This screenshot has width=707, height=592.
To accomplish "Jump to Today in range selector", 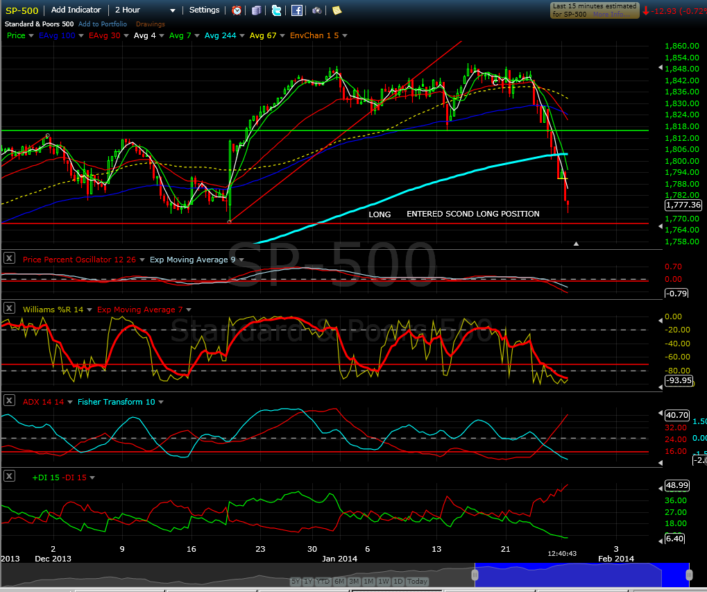I will click(417, 581).
